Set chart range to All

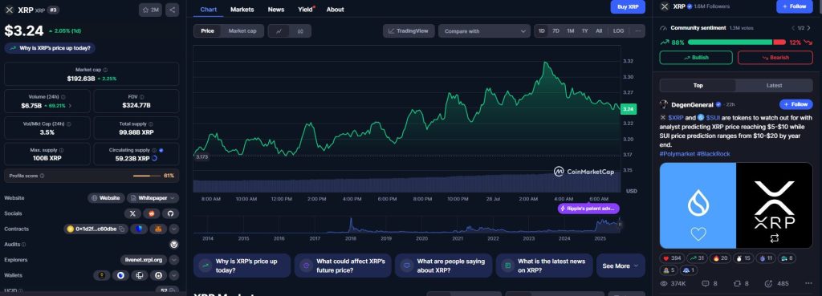(599, 31)
